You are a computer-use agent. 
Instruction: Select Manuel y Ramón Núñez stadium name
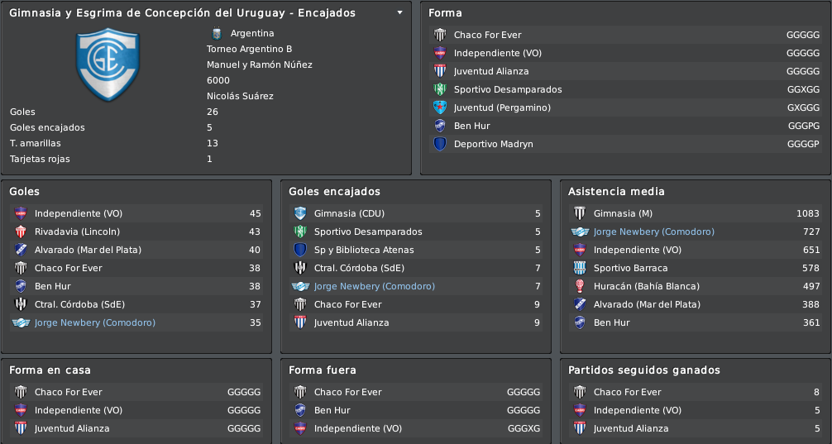click(260, 64)
